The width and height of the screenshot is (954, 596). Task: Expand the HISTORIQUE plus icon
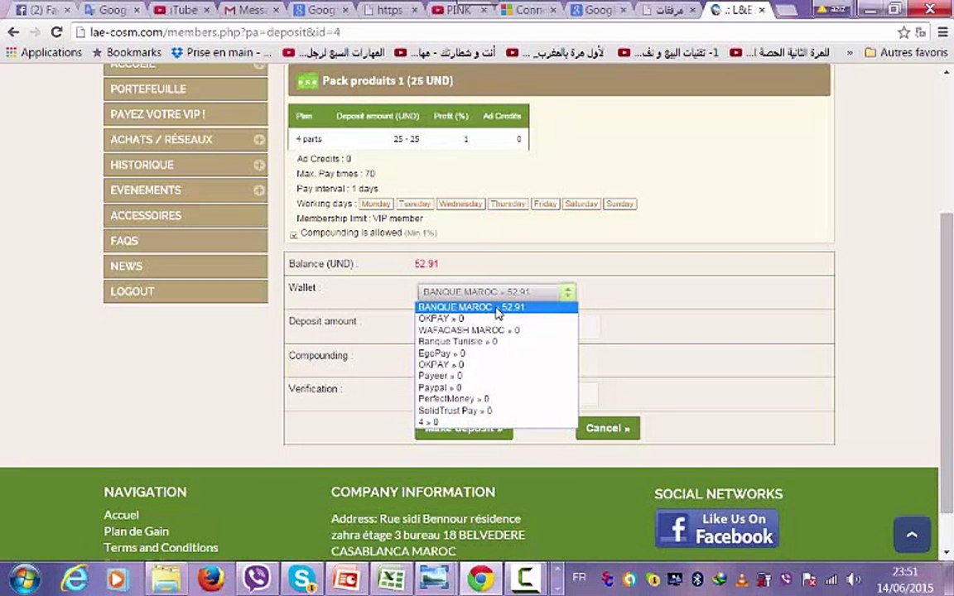click(x=259, y=165)
